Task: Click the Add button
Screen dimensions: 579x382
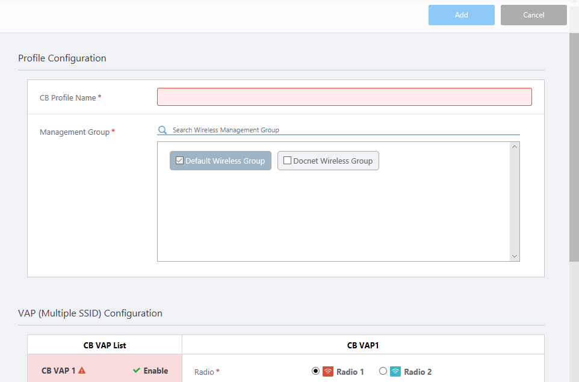Action: (x=461, y=15)
